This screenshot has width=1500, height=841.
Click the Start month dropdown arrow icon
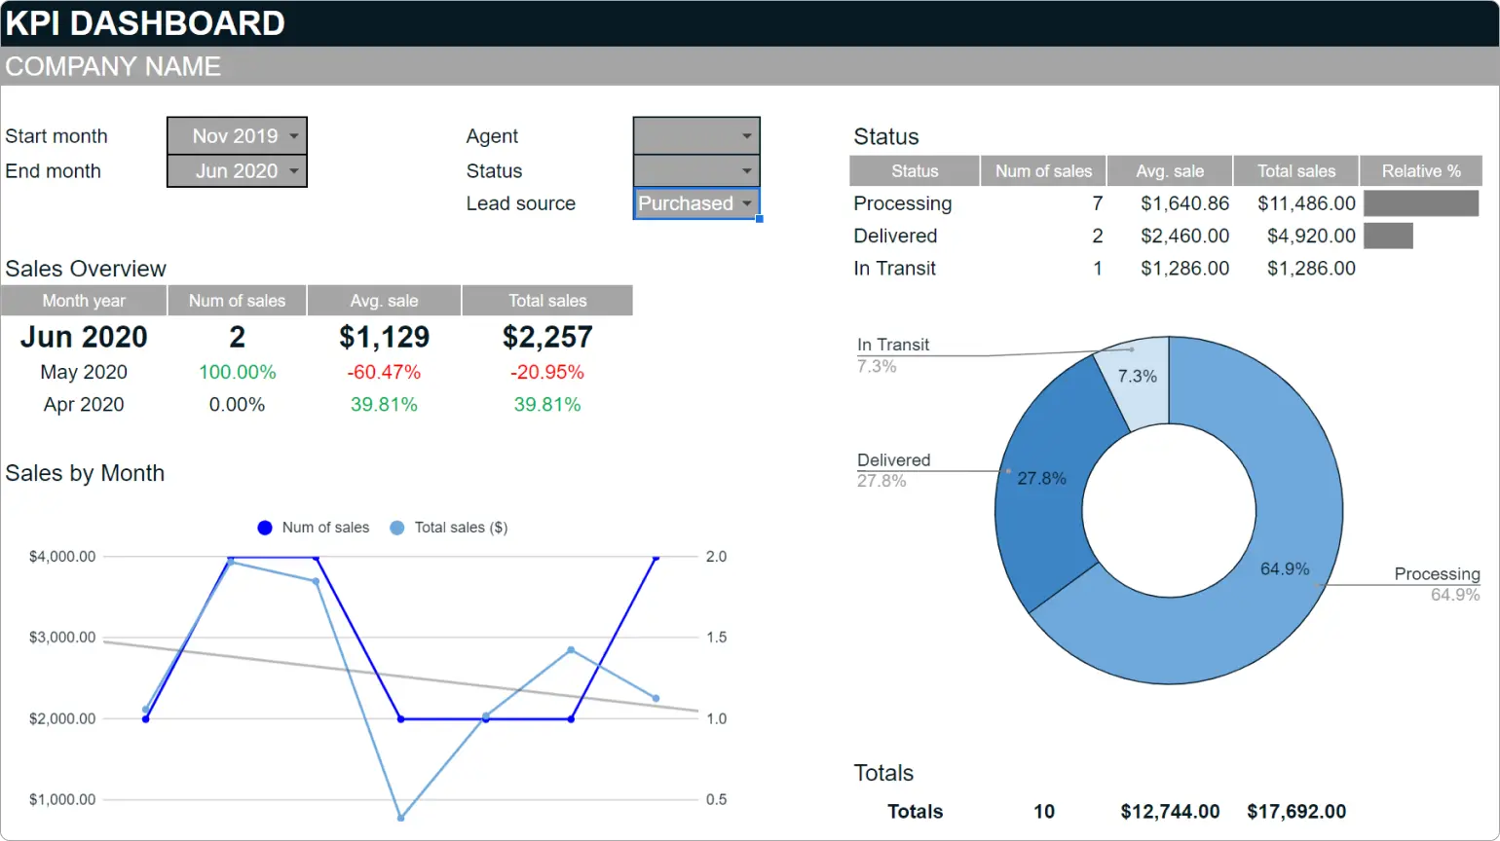click(295, 135)
